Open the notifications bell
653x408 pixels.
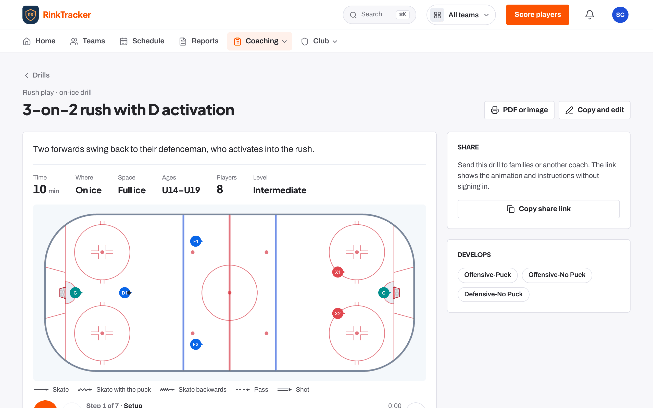click(589, 15)
